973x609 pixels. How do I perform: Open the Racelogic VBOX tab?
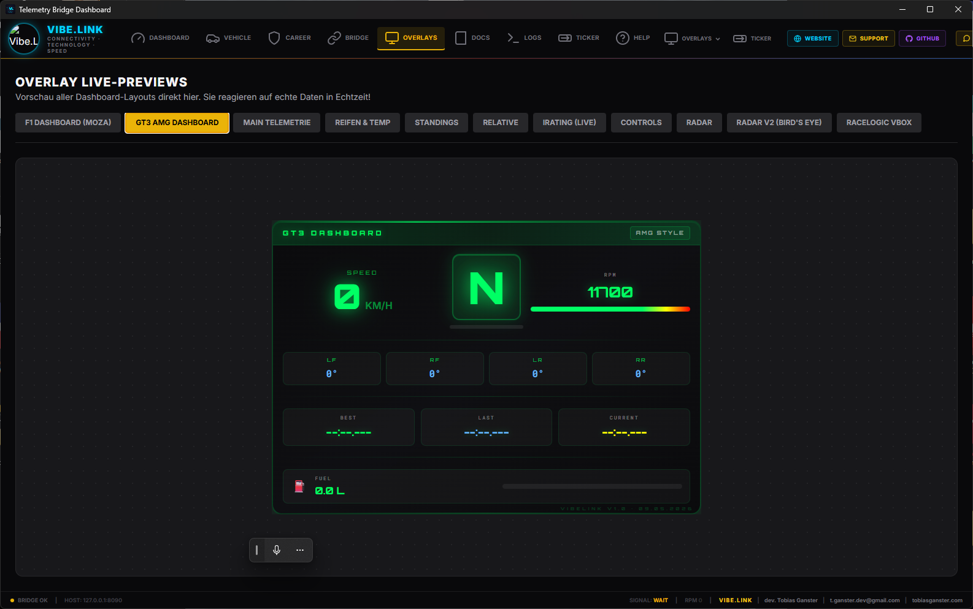879,123
